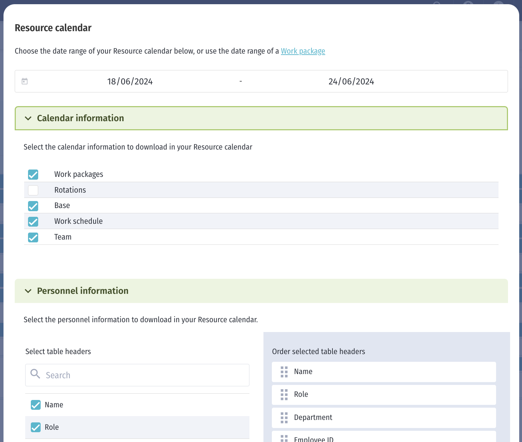This screenshot has height=442, width=522.
Task: Click the start date 18/06/2024
Action: 130,82
